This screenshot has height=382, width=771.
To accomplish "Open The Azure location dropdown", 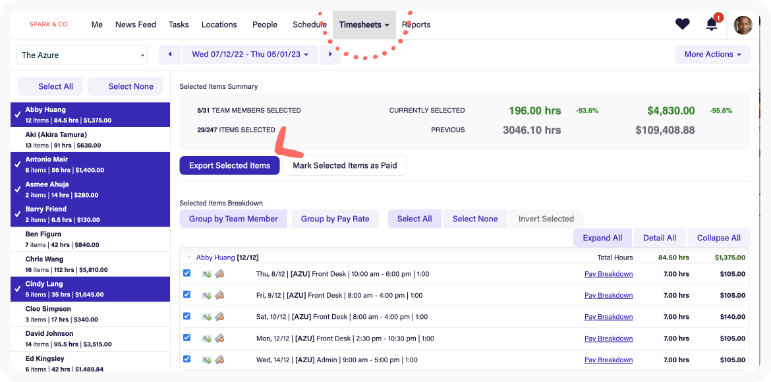I will [x=81, y=55].
